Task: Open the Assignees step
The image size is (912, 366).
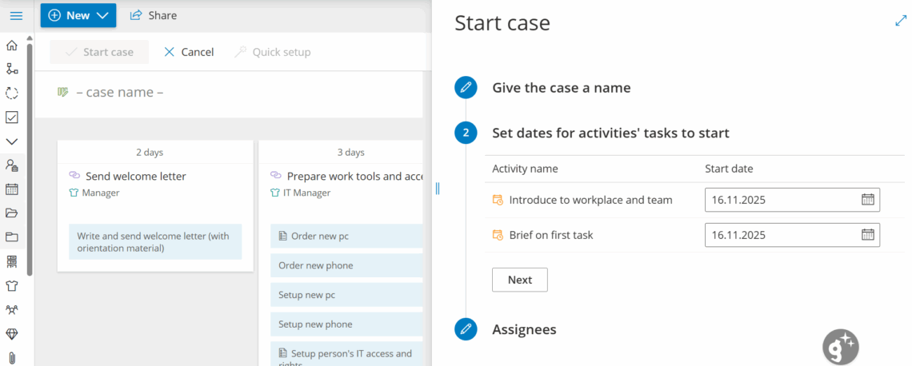Action: tap(524, 329)
